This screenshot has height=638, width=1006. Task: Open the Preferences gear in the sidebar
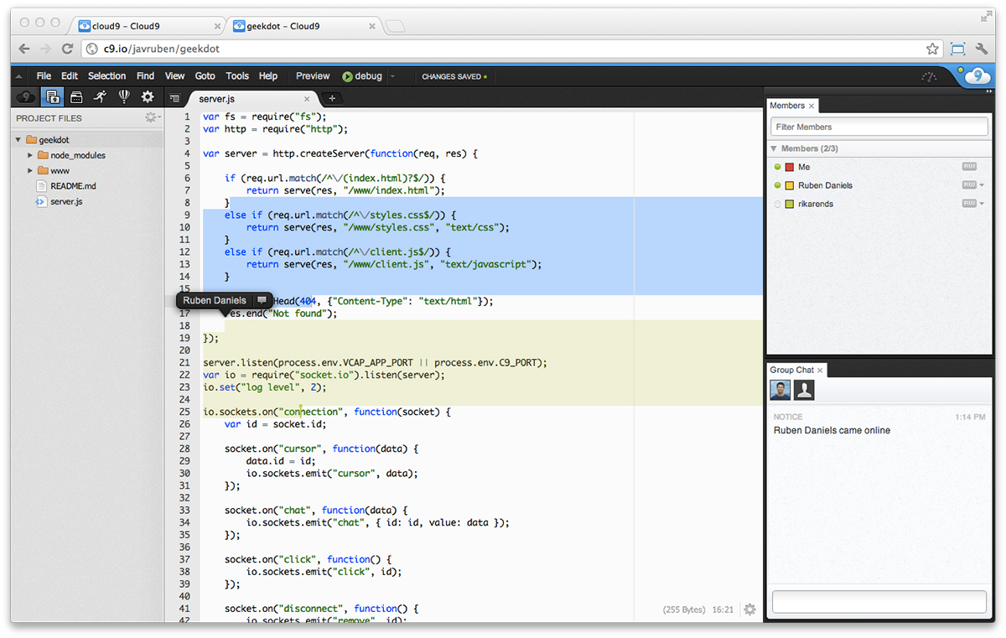148,96
